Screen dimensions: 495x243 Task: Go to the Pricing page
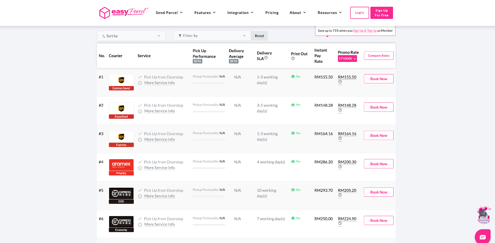[x=272, y=13]
